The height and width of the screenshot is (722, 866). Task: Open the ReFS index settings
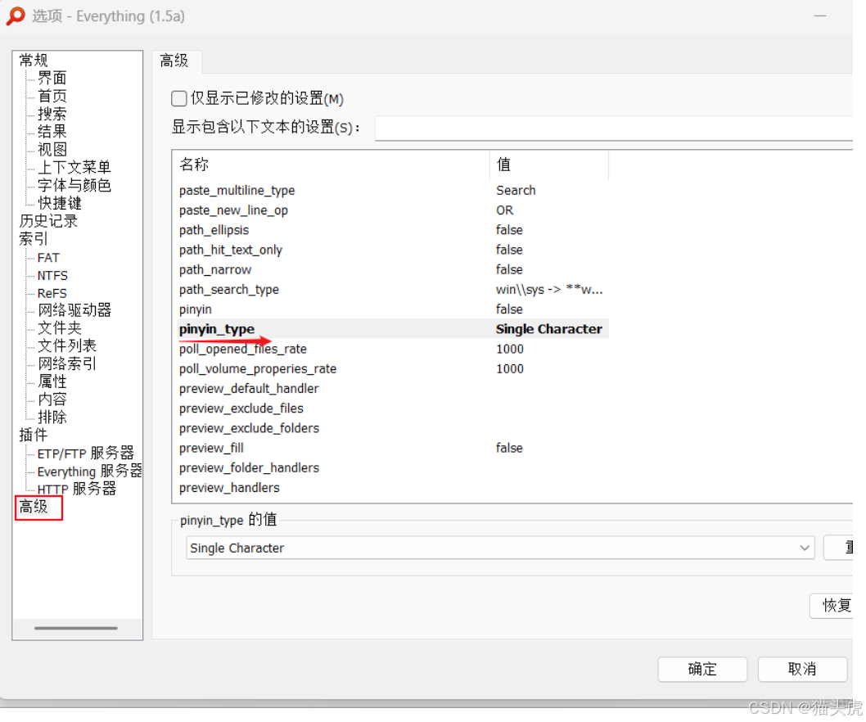point(52,293)
